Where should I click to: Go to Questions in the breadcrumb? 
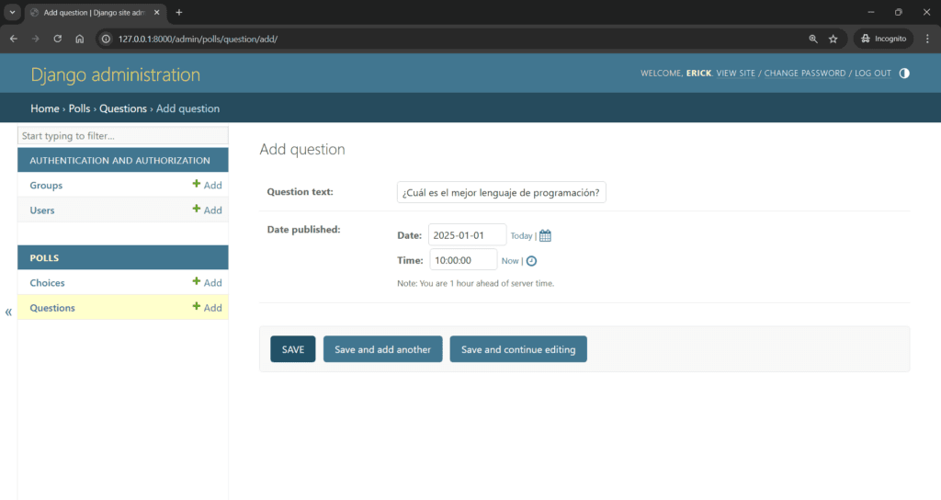(123, 108)
